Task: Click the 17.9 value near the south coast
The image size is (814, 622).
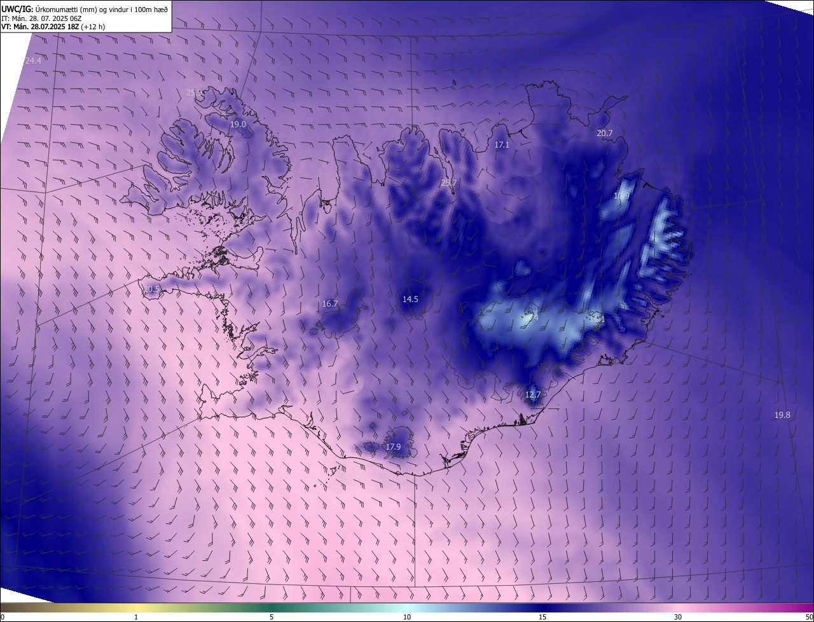Action: pyautogui.click(x=393, y=447)
